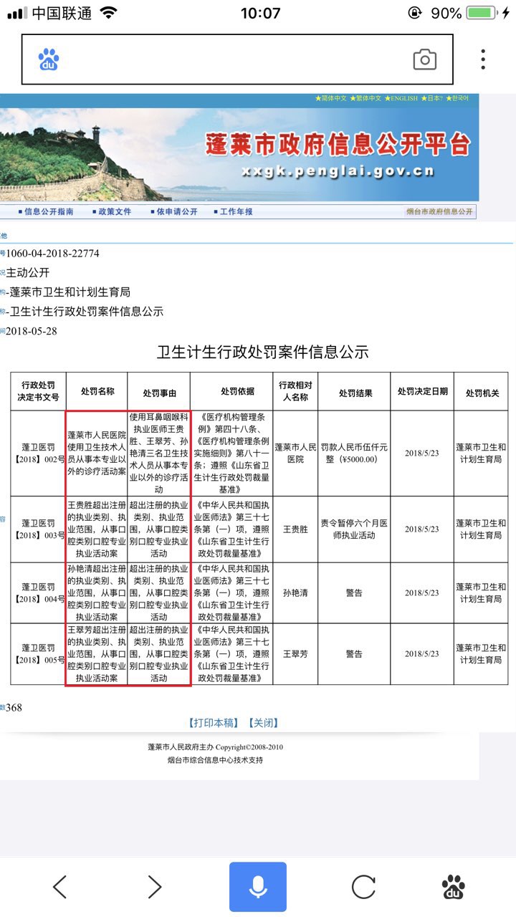Click the 烟台市政府信息公开 link
Screen dimensions: 516x917
point(439,212)
